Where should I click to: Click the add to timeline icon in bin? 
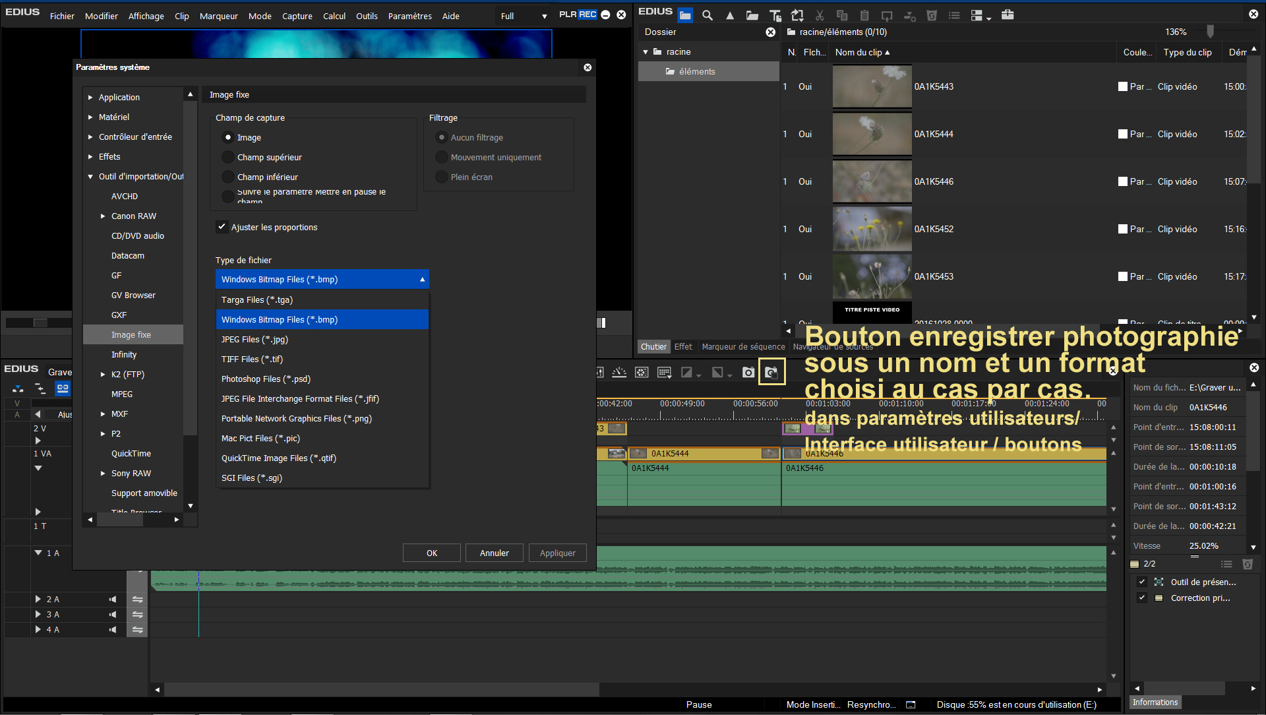(909, 15)
